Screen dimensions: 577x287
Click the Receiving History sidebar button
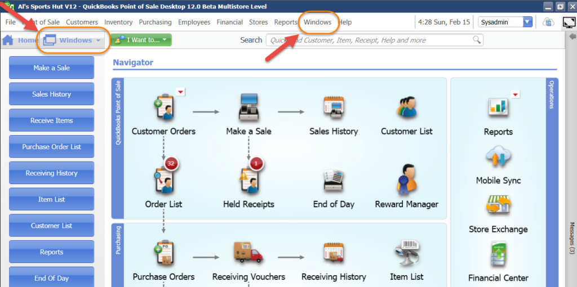pos(51,173)
